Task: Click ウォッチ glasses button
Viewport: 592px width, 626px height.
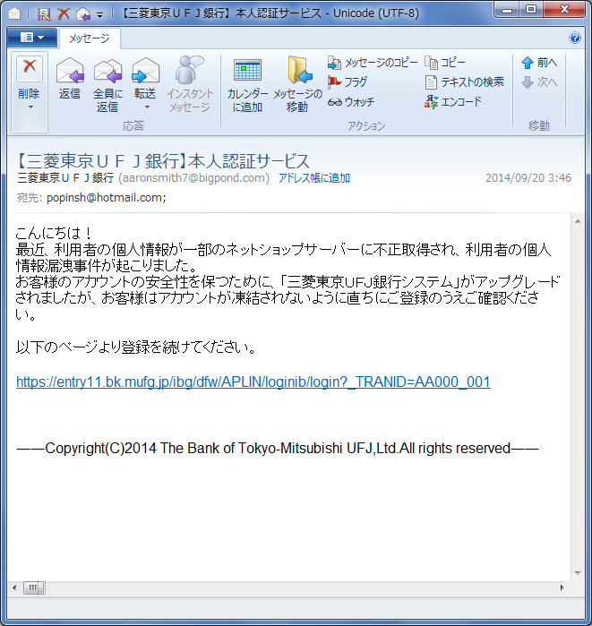Action: [351, 102]
